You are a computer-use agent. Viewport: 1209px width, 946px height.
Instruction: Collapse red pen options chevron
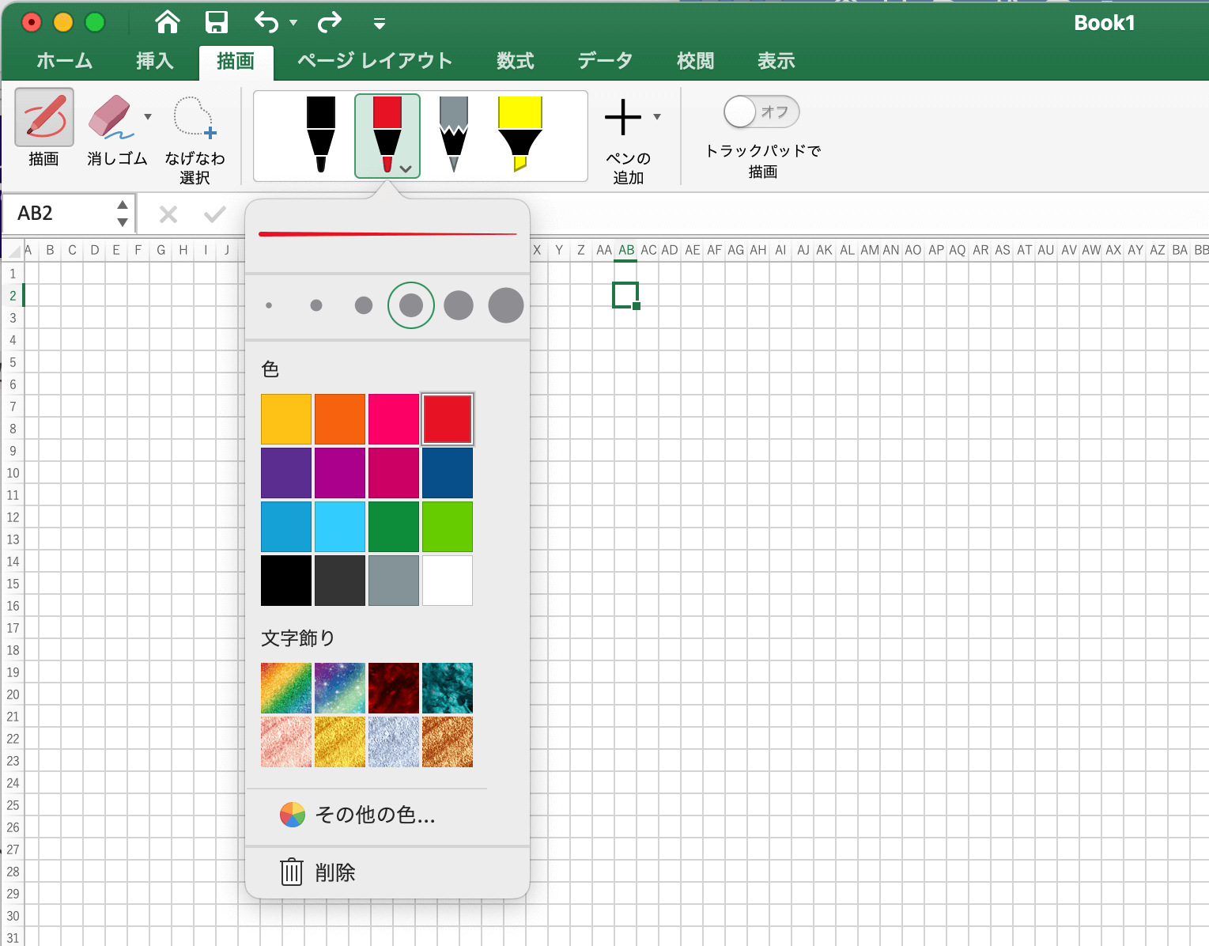[406, 168]
